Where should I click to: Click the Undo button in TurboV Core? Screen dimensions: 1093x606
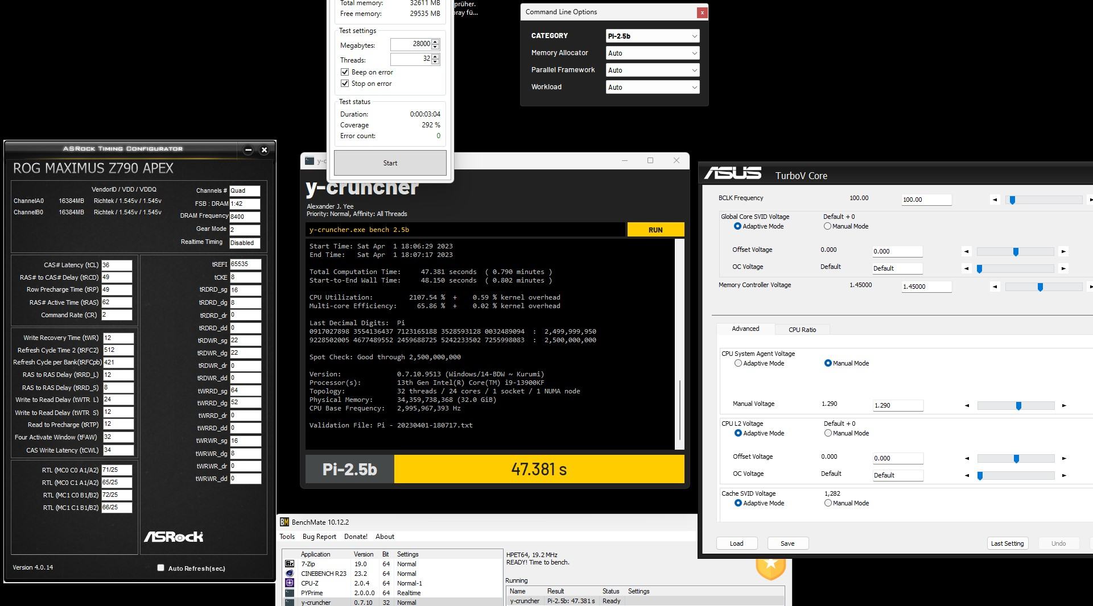pos(1058,543)
